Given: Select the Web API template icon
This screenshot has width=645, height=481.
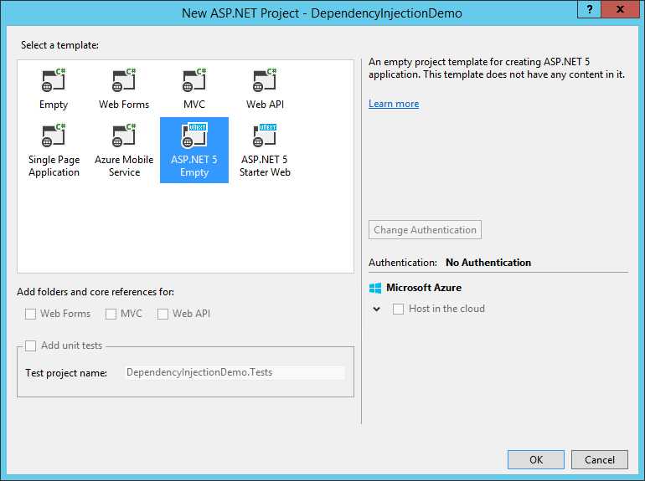Looking at the screenshot, I should click(265, 80).
